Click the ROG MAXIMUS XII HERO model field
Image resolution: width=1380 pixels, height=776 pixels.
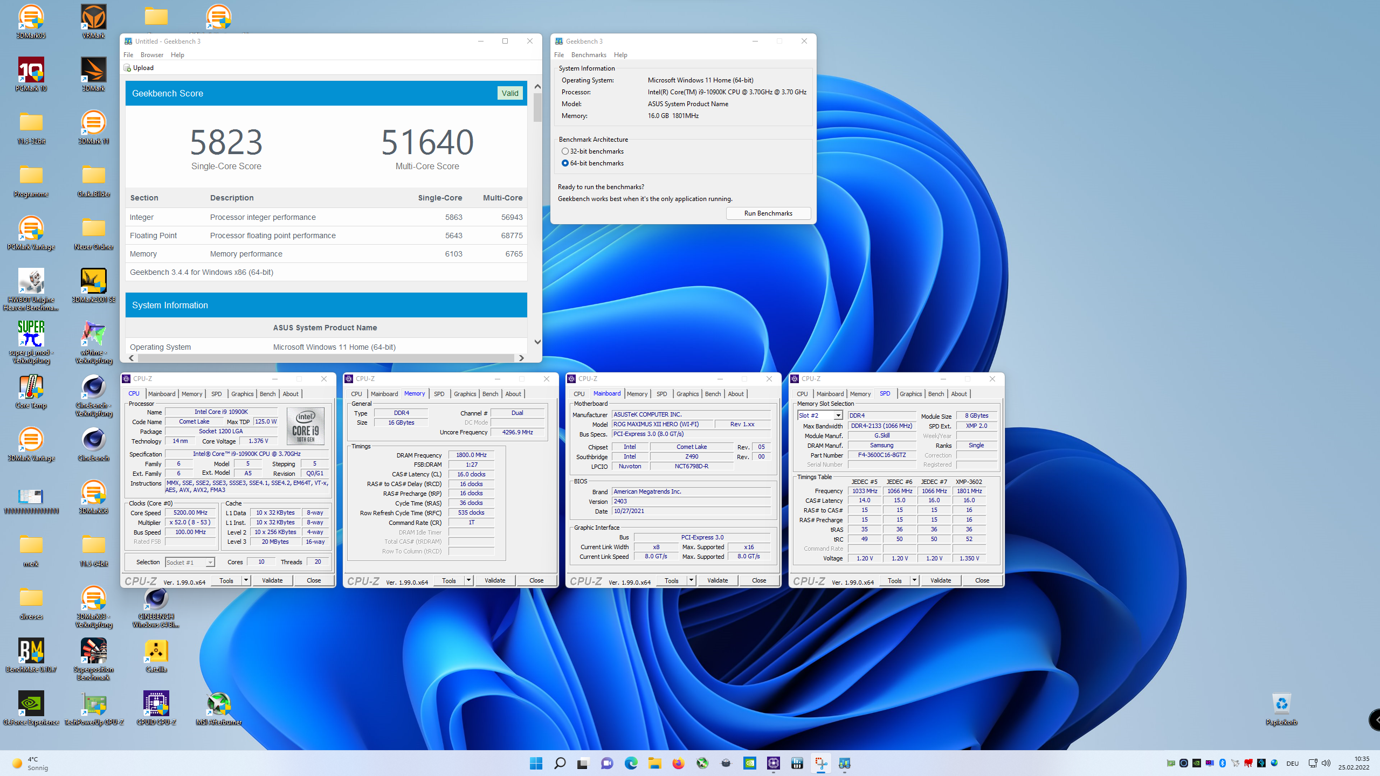coord(663,424)
